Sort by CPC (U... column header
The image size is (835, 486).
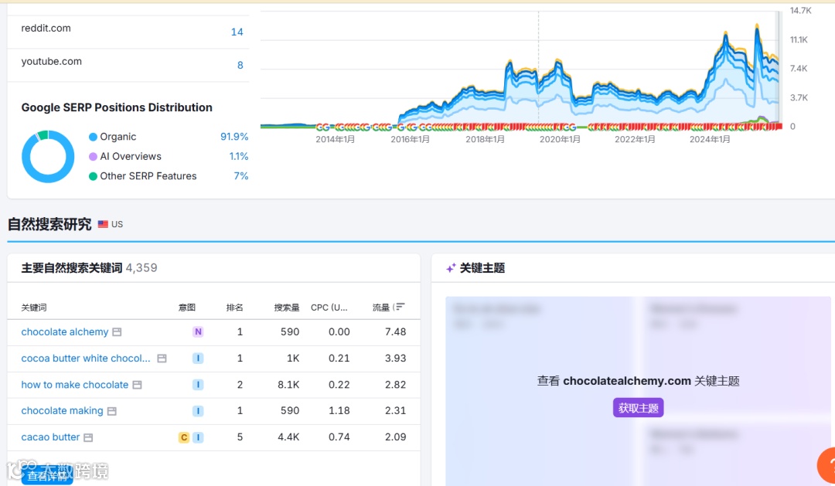(329, 308)
